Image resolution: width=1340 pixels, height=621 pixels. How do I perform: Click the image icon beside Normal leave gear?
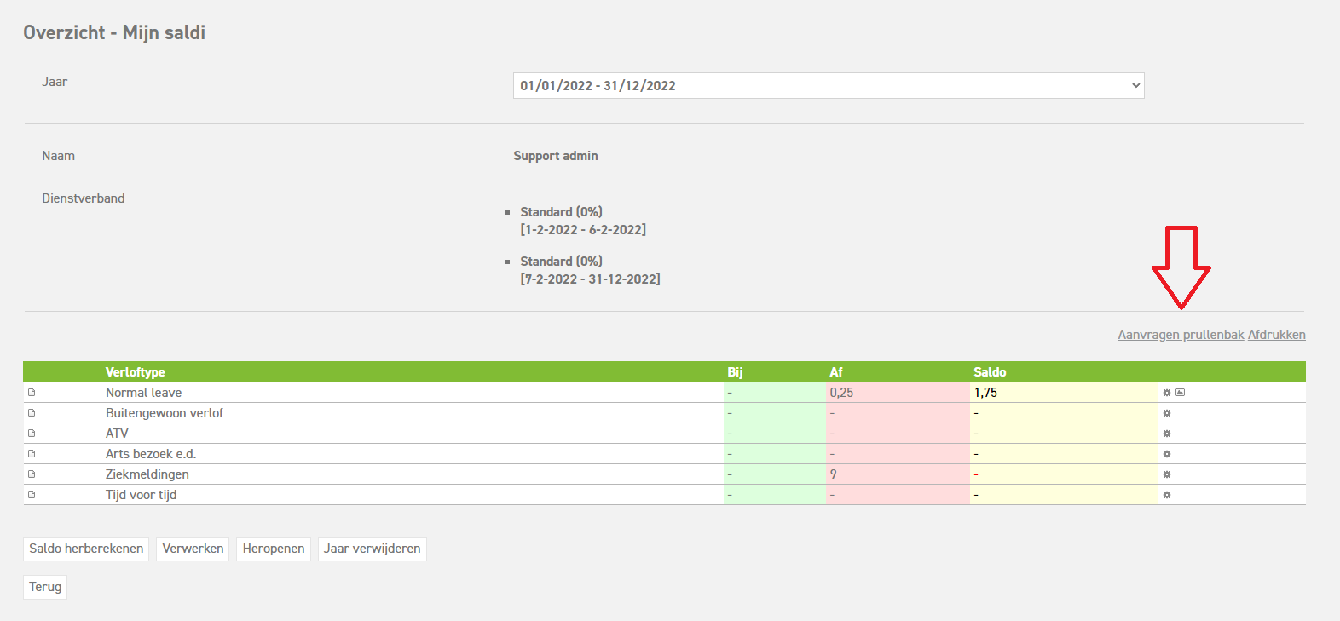1181,393
